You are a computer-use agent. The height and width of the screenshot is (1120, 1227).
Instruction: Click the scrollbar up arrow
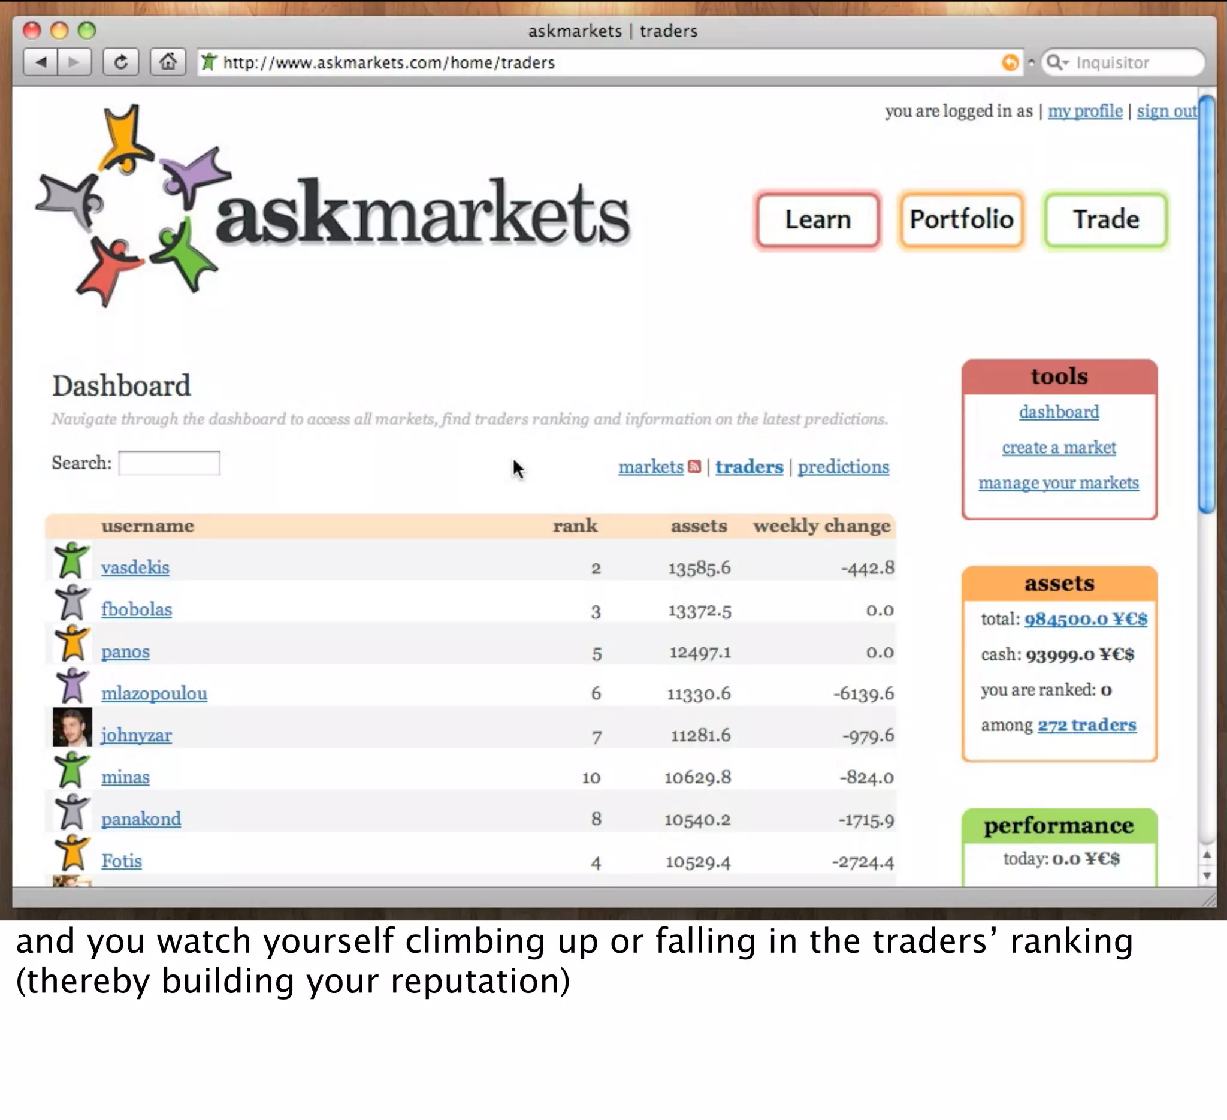(1207, 855)
